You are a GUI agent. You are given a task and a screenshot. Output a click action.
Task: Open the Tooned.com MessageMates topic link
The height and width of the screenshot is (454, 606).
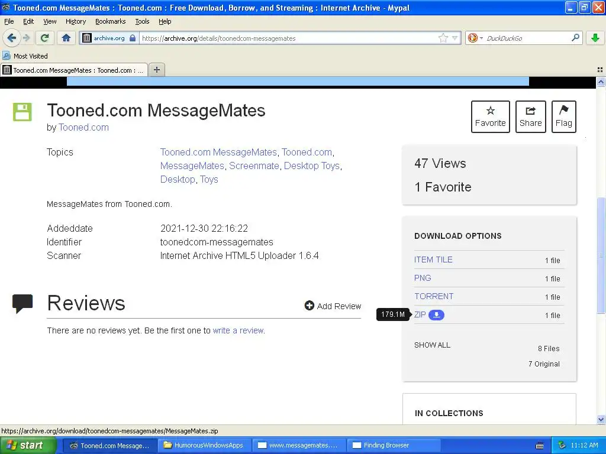coord(218,152)
